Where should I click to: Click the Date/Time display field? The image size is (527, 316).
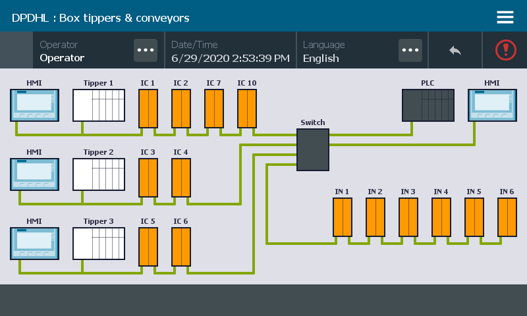(230, 51)
